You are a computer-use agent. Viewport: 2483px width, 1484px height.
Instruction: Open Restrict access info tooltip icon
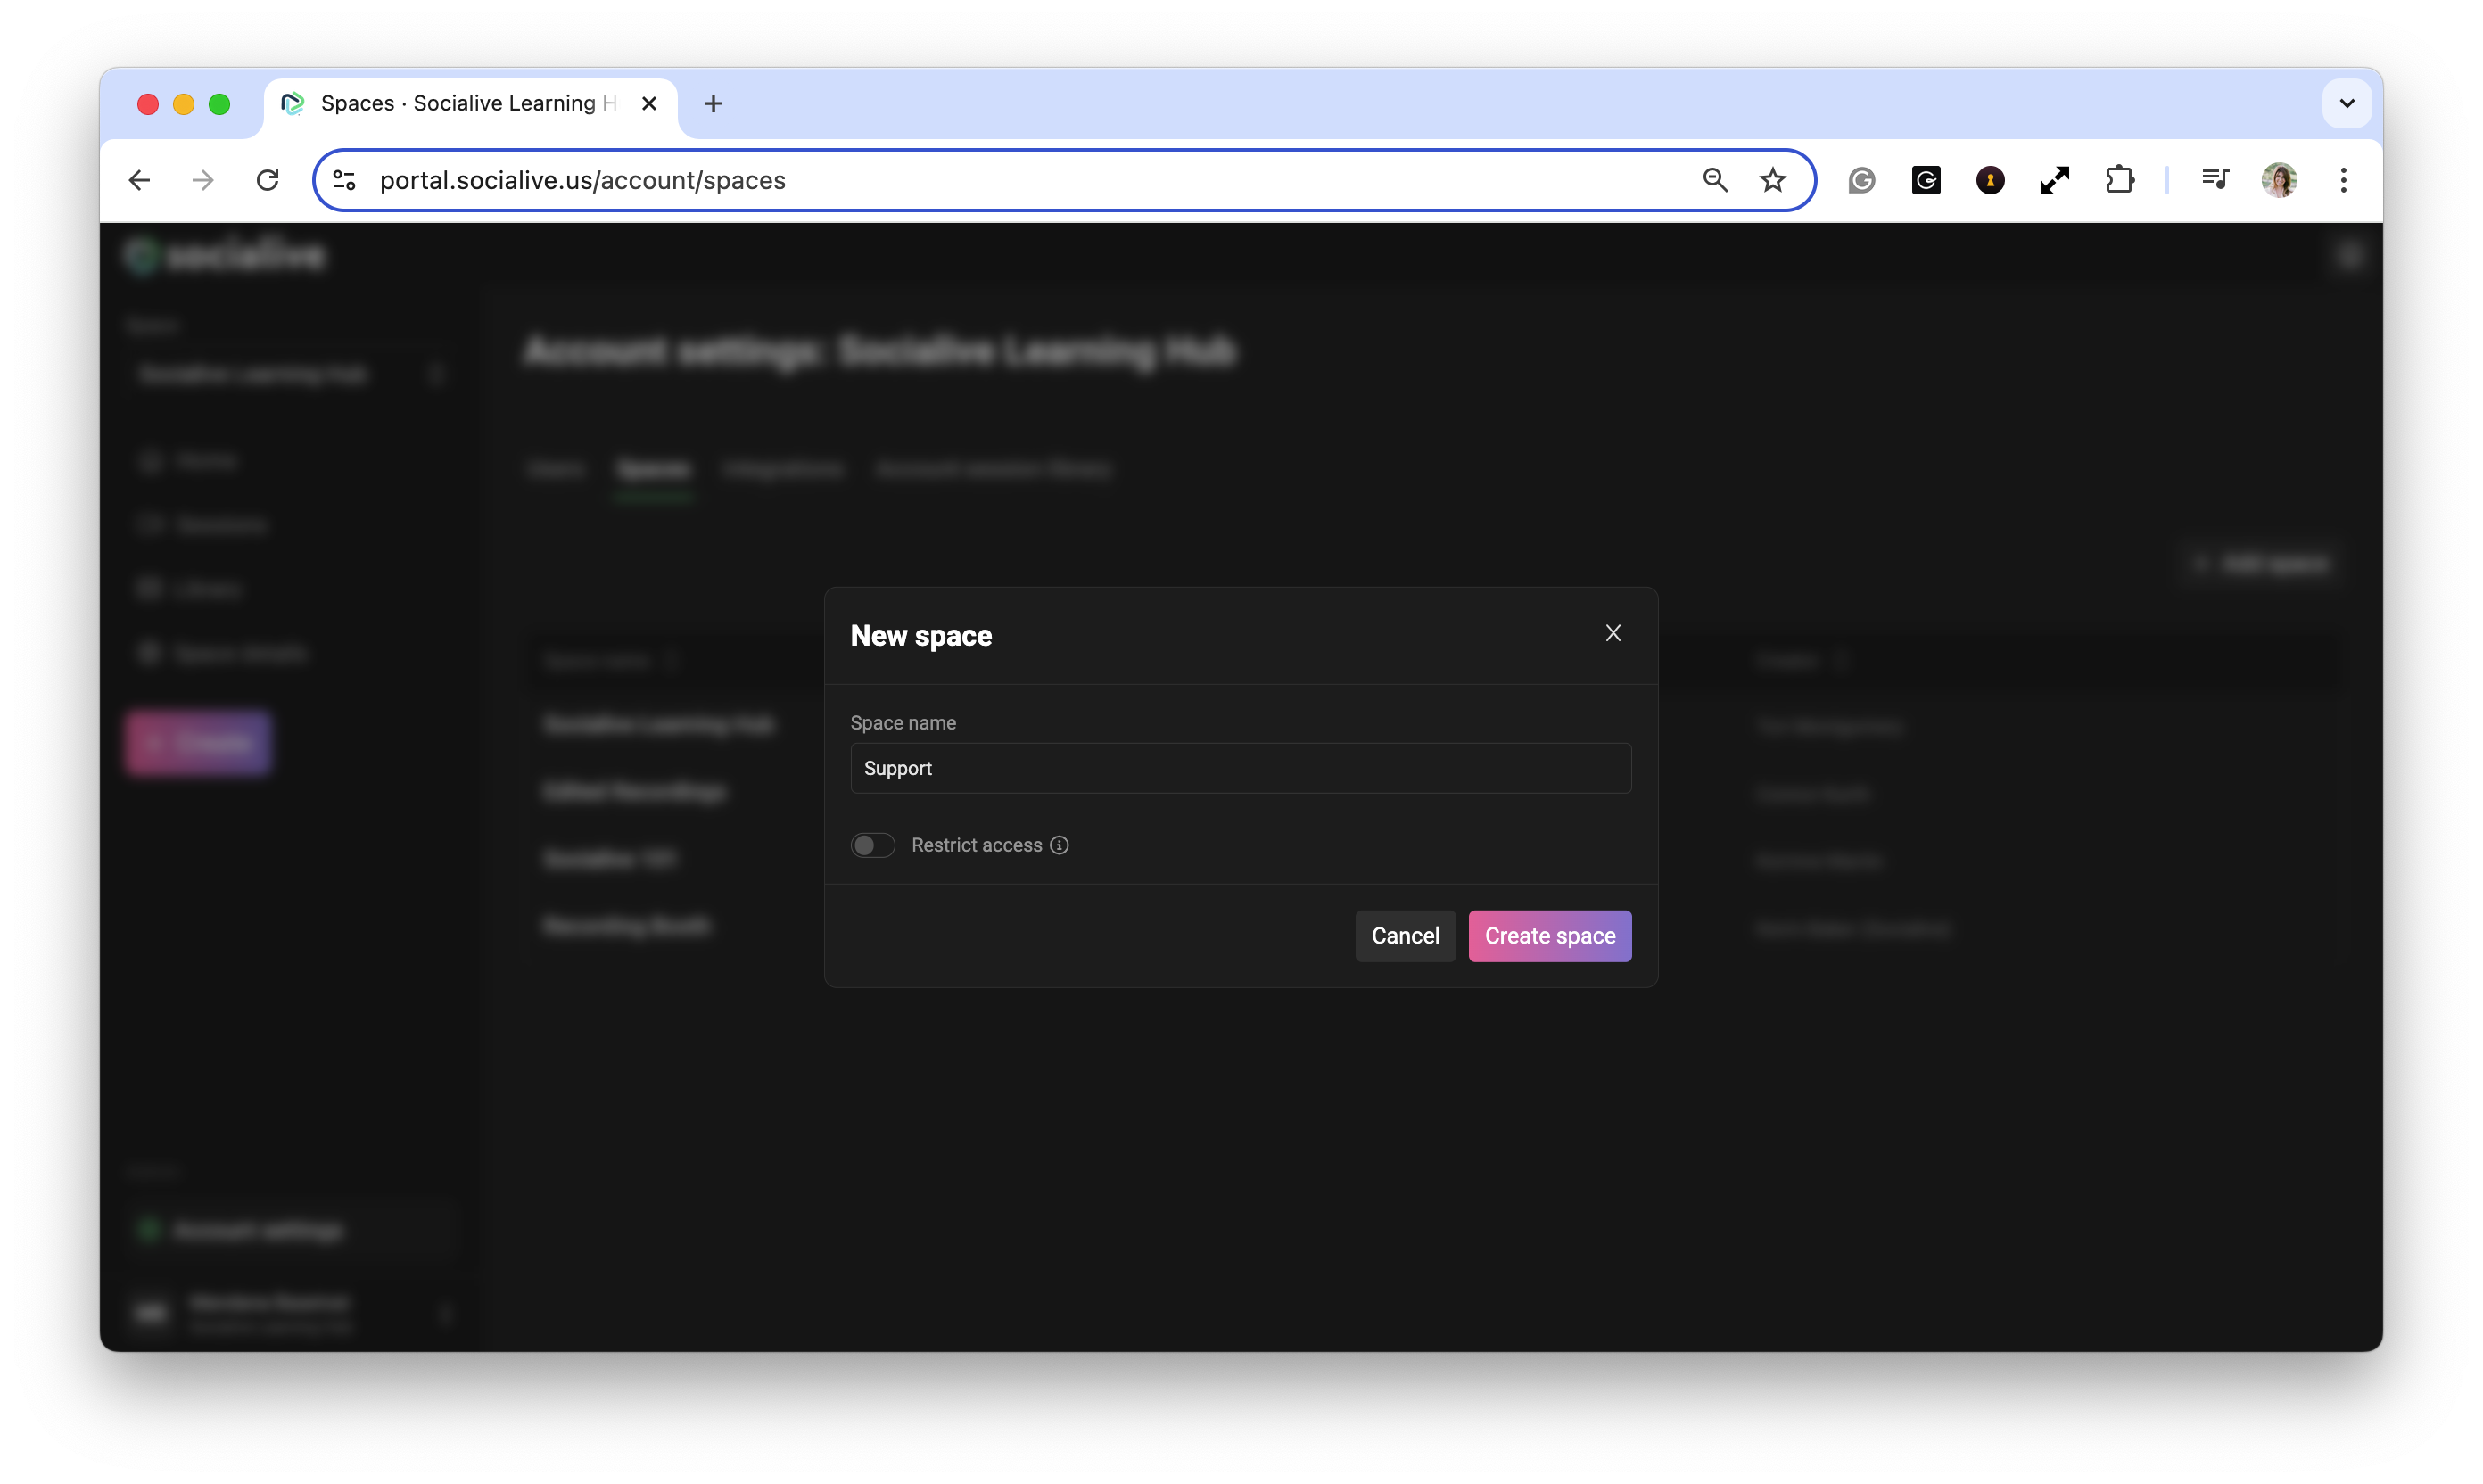coord(1059,845)
